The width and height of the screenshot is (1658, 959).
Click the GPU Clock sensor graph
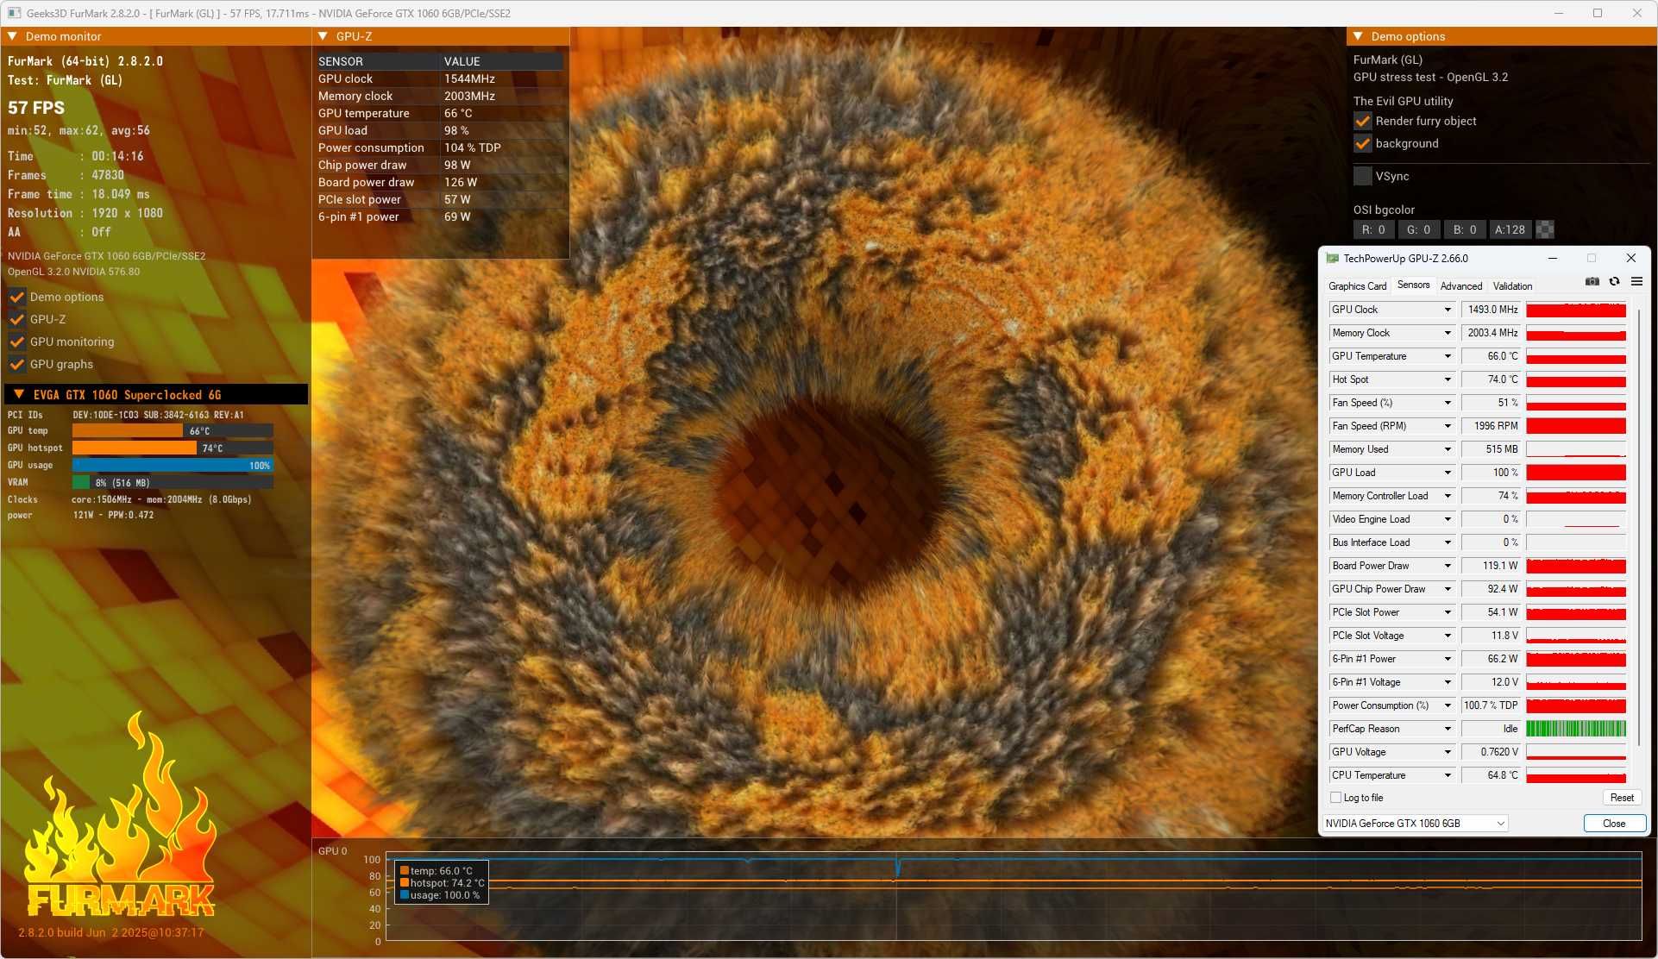coord(1576,310)
